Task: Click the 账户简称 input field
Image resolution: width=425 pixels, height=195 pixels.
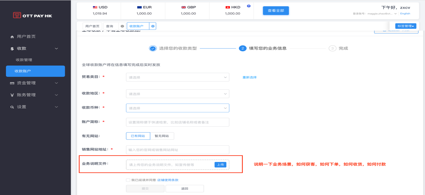Action: tap(177, 122)
